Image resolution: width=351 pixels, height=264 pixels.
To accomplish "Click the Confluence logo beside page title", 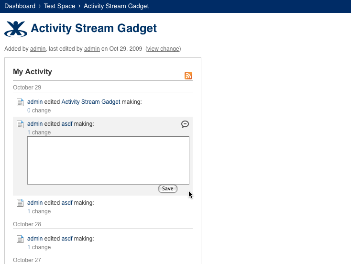I will [16, 29].
